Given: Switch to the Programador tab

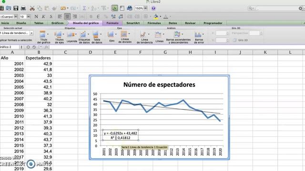Looking at the screenshot, I should pos(213,23).
